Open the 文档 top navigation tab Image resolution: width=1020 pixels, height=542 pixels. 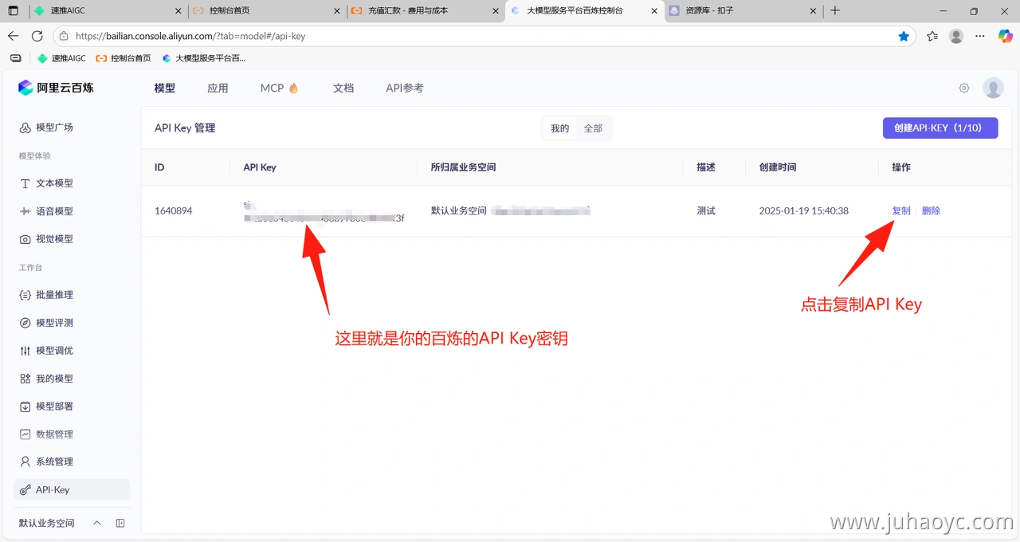click(x=343, y=88)
